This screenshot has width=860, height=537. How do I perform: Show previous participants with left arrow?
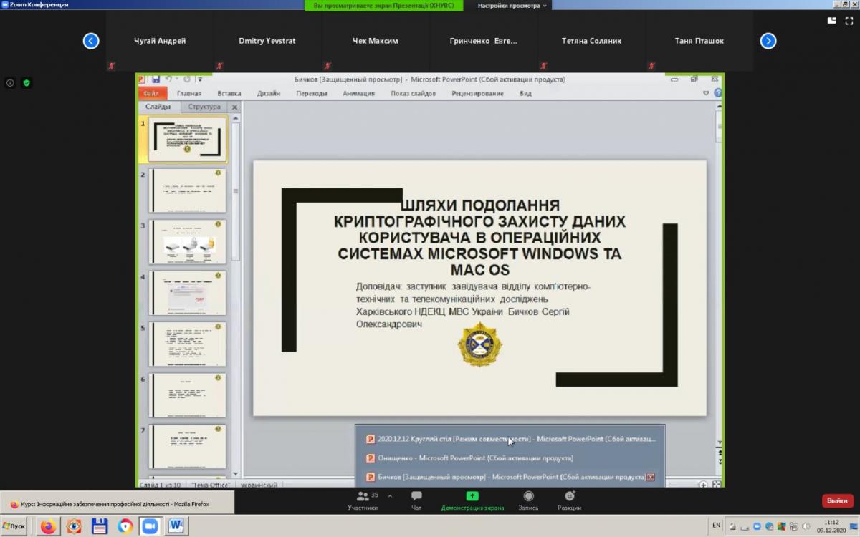91,41
